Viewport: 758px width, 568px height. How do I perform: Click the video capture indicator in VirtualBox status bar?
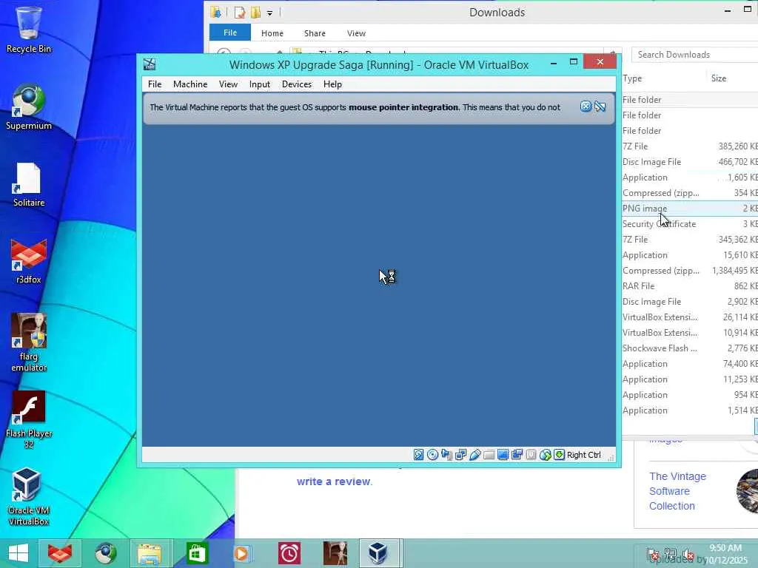[x=517, y=455]
